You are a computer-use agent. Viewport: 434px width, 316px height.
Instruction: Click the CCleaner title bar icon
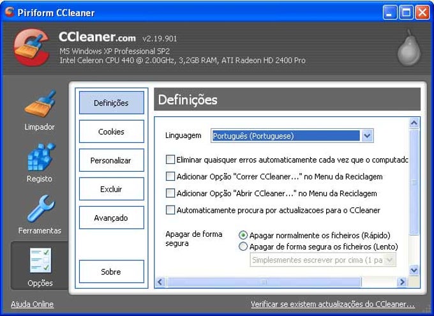tap(10, 12)
